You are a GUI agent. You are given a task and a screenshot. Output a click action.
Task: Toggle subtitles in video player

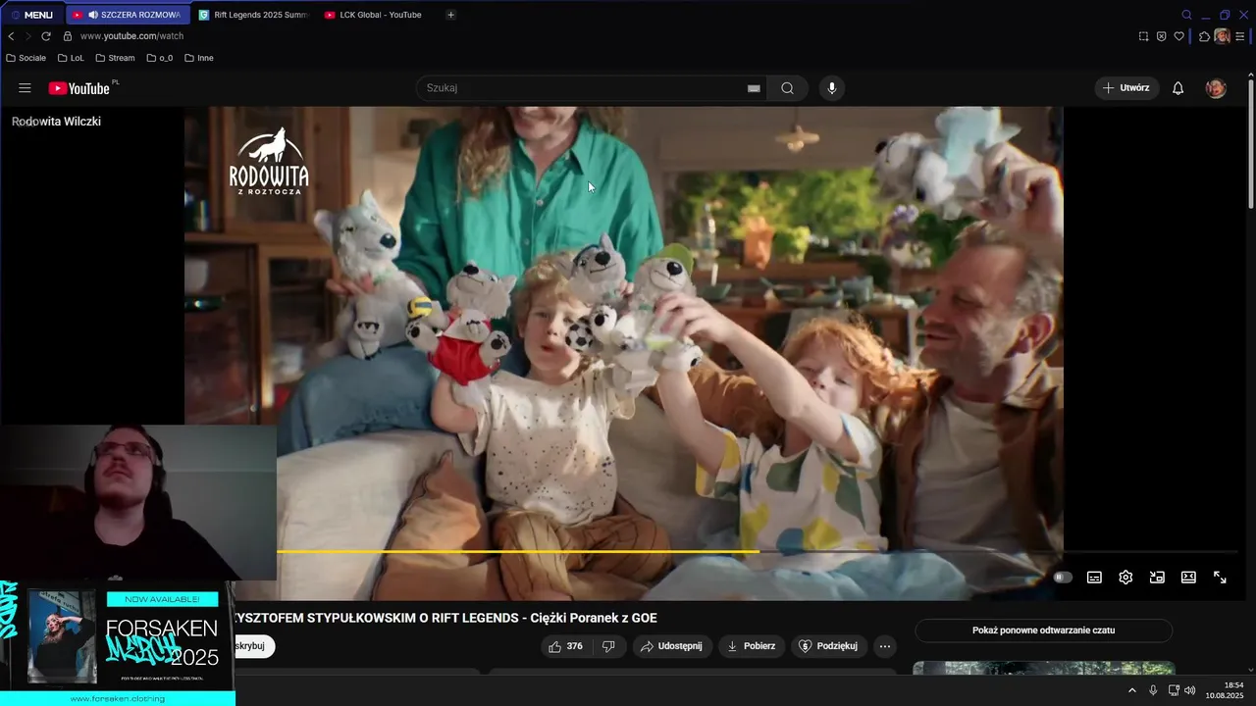click(1094, 578)
